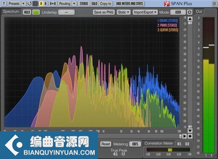Click the SPAN Plus title text
This screenshot has height=159, width=218.
click(x=182, y=4)
